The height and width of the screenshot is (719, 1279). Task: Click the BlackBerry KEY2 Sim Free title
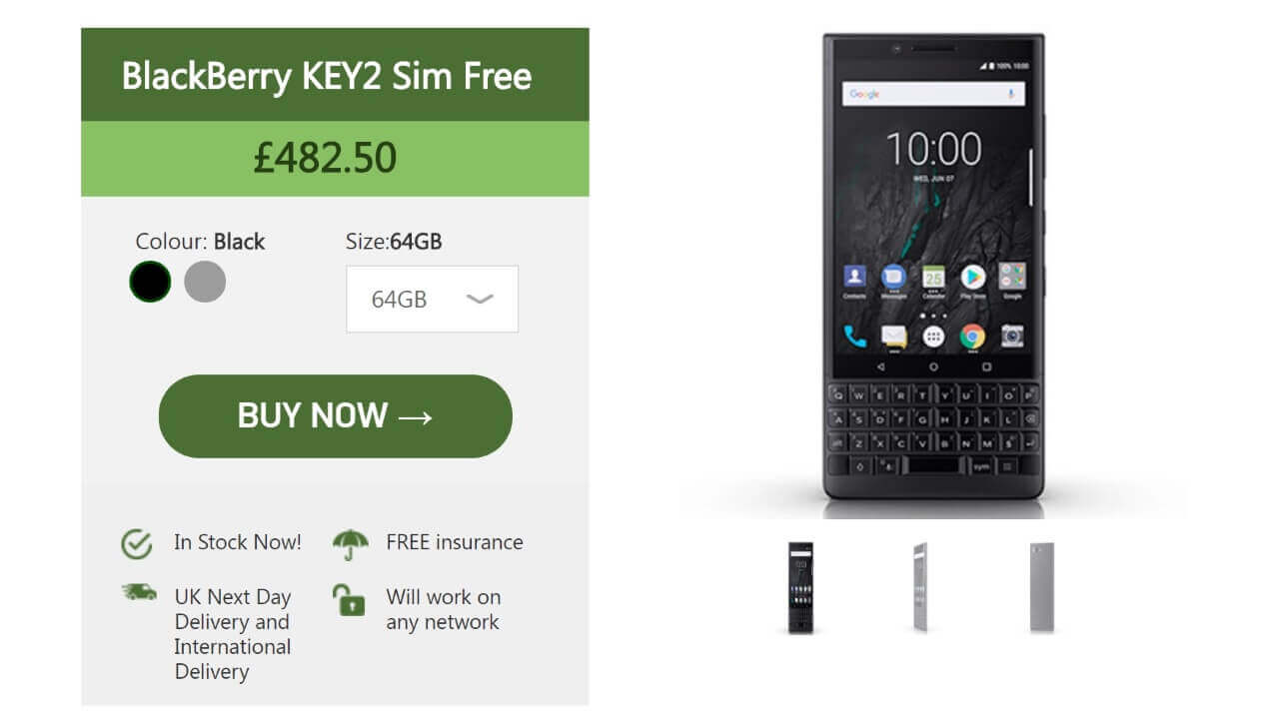[x=327, y=76]
